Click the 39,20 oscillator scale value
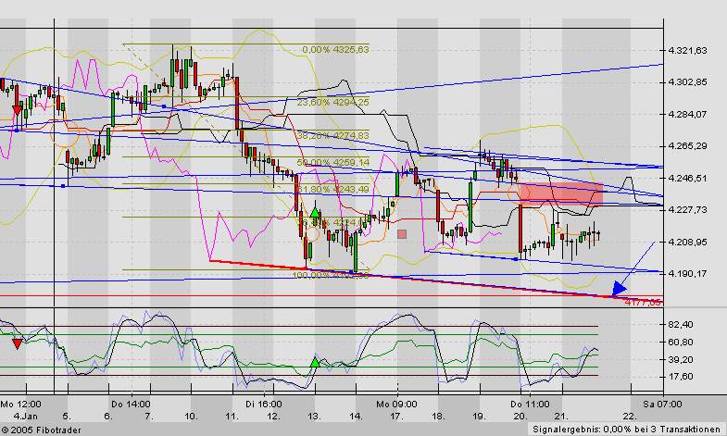 pyautogui.click(x=681, y=359)
